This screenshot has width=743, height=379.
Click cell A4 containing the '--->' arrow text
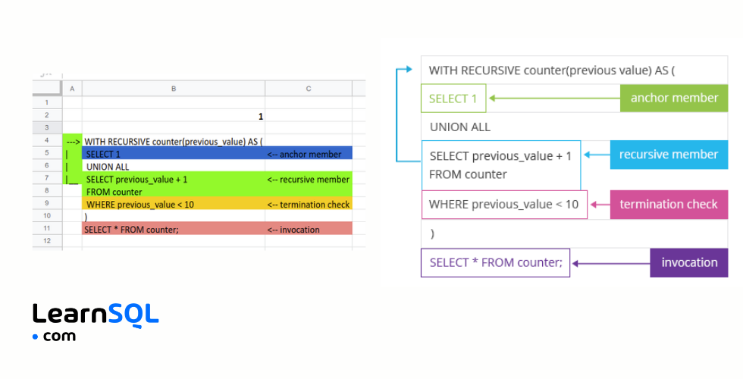73,141
